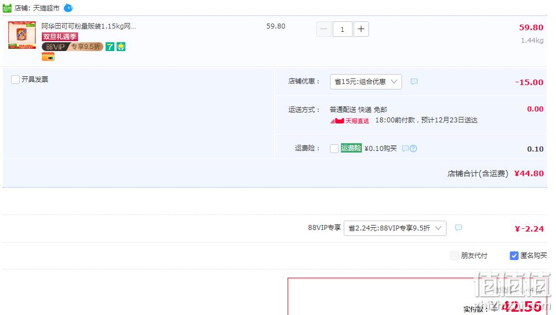Click the green shield guarantee icon
556x315 pixels.
point(121,46)
